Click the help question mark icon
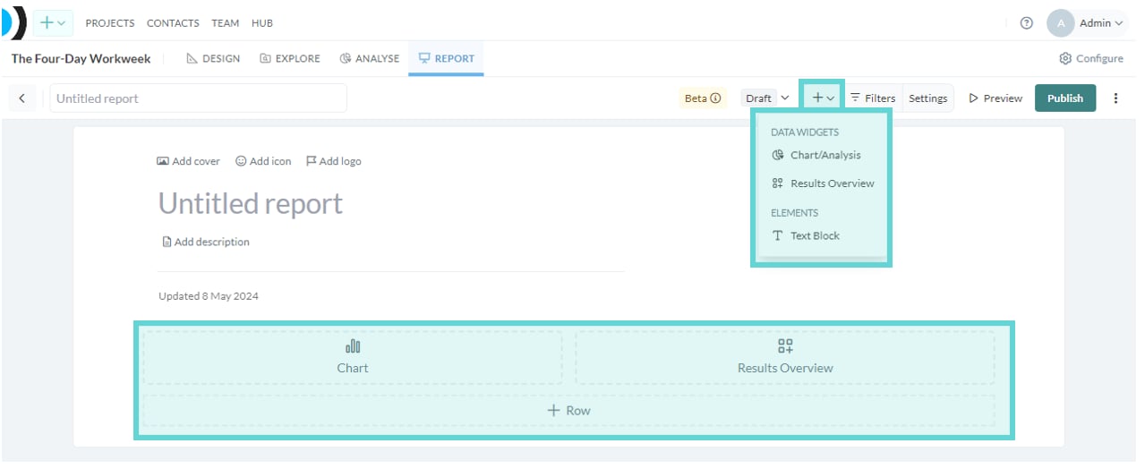The width and height of the screenshot is (1145, 469). tap(1027, 23)
